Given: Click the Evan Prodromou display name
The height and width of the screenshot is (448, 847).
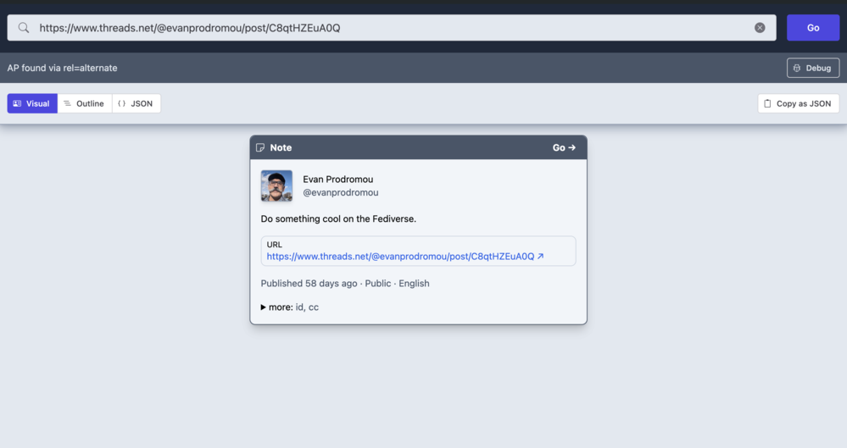Looking at the screenshot, I should pyautogui.click(x=337, y=179).
